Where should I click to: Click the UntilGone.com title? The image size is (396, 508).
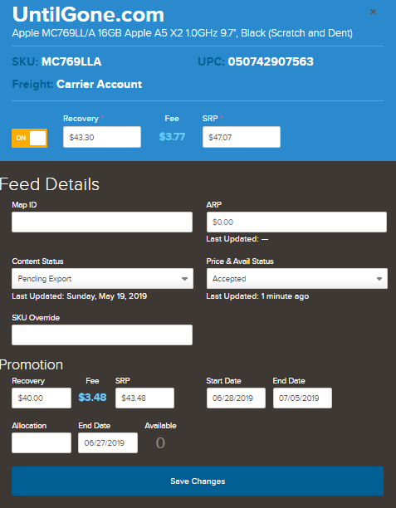88,15
